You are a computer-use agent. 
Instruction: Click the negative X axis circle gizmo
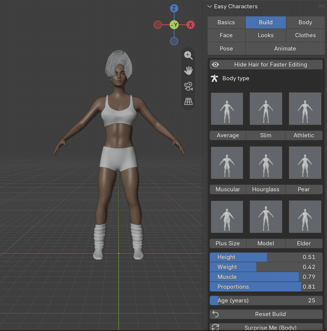click(158, 25)
